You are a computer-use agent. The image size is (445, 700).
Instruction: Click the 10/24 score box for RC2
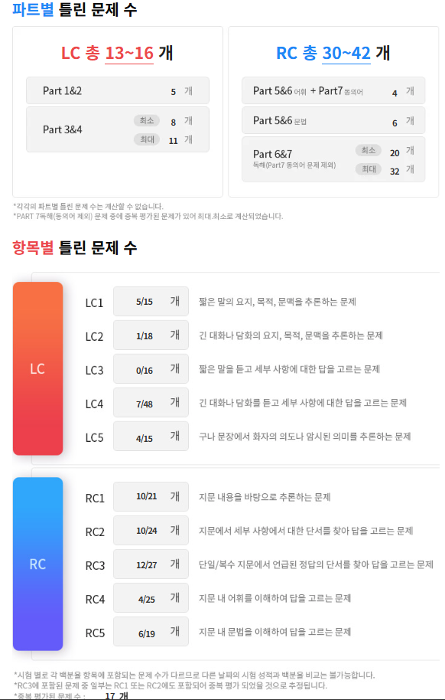(x=151, y=530)
